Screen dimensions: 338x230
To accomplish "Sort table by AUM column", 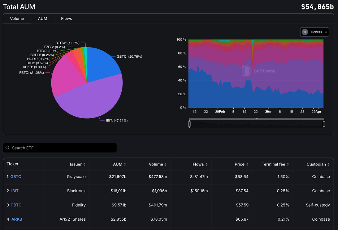I will click(120, 164).
